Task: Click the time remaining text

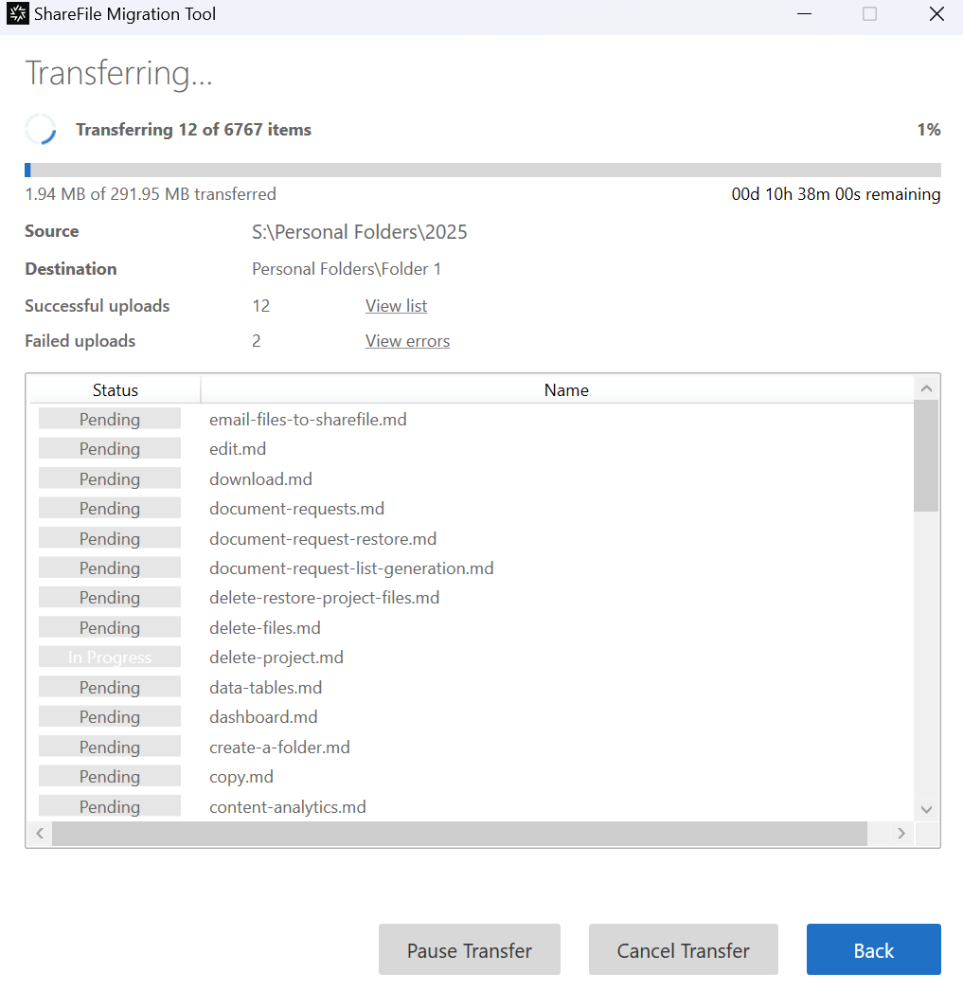Action: click(835, 194)
